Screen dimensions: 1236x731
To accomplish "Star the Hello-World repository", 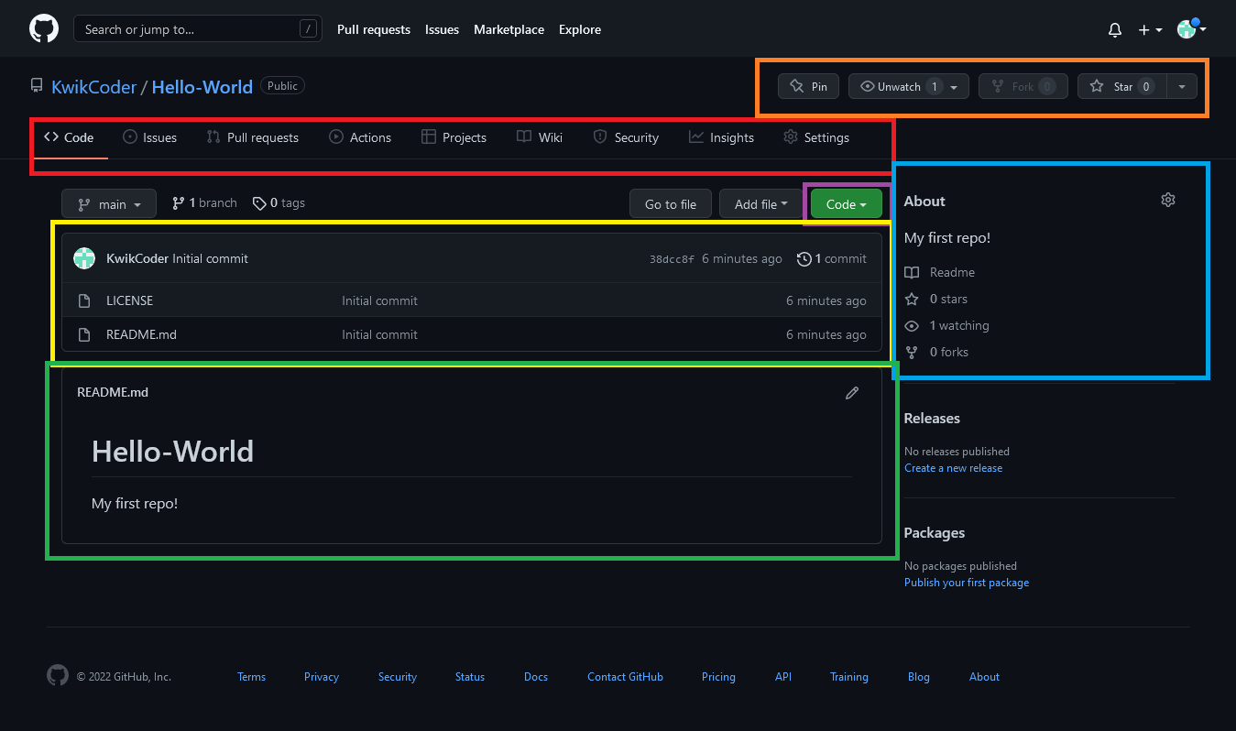I will (1121, 86).
